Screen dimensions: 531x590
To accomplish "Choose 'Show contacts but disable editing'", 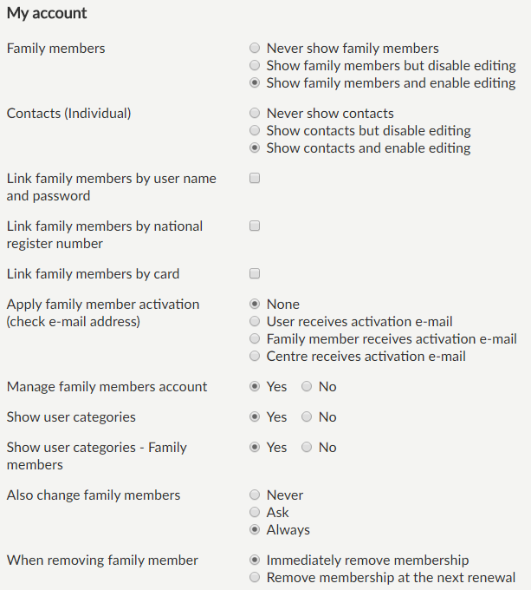I will coord(255,131).
